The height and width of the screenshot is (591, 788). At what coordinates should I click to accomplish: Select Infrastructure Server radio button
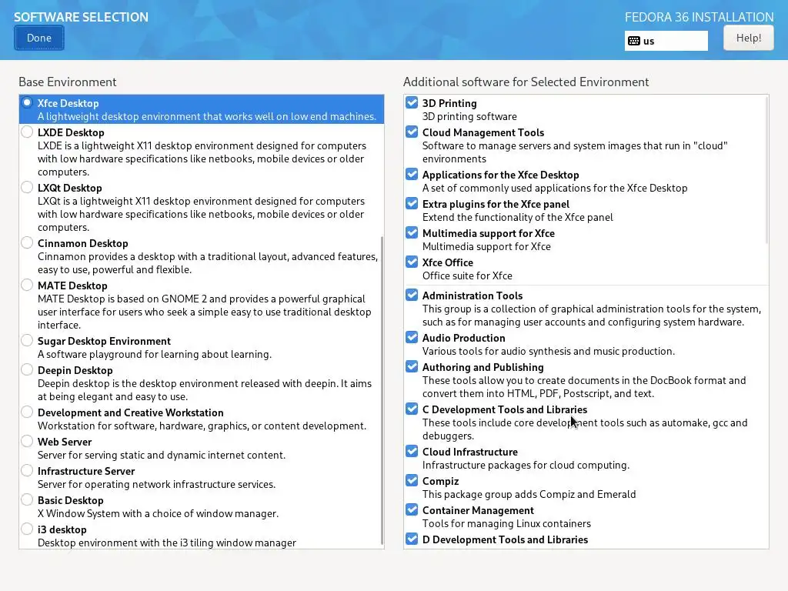coord(27,470)
